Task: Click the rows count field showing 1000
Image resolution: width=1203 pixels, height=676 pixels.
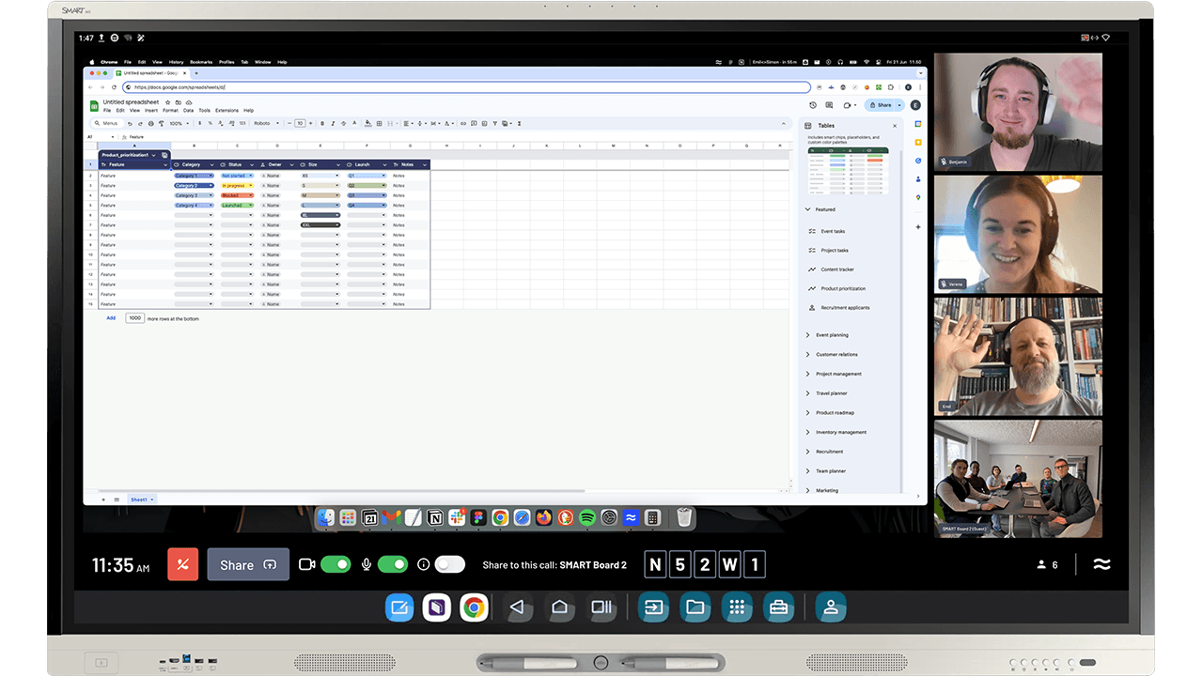Action: [135, 318]
